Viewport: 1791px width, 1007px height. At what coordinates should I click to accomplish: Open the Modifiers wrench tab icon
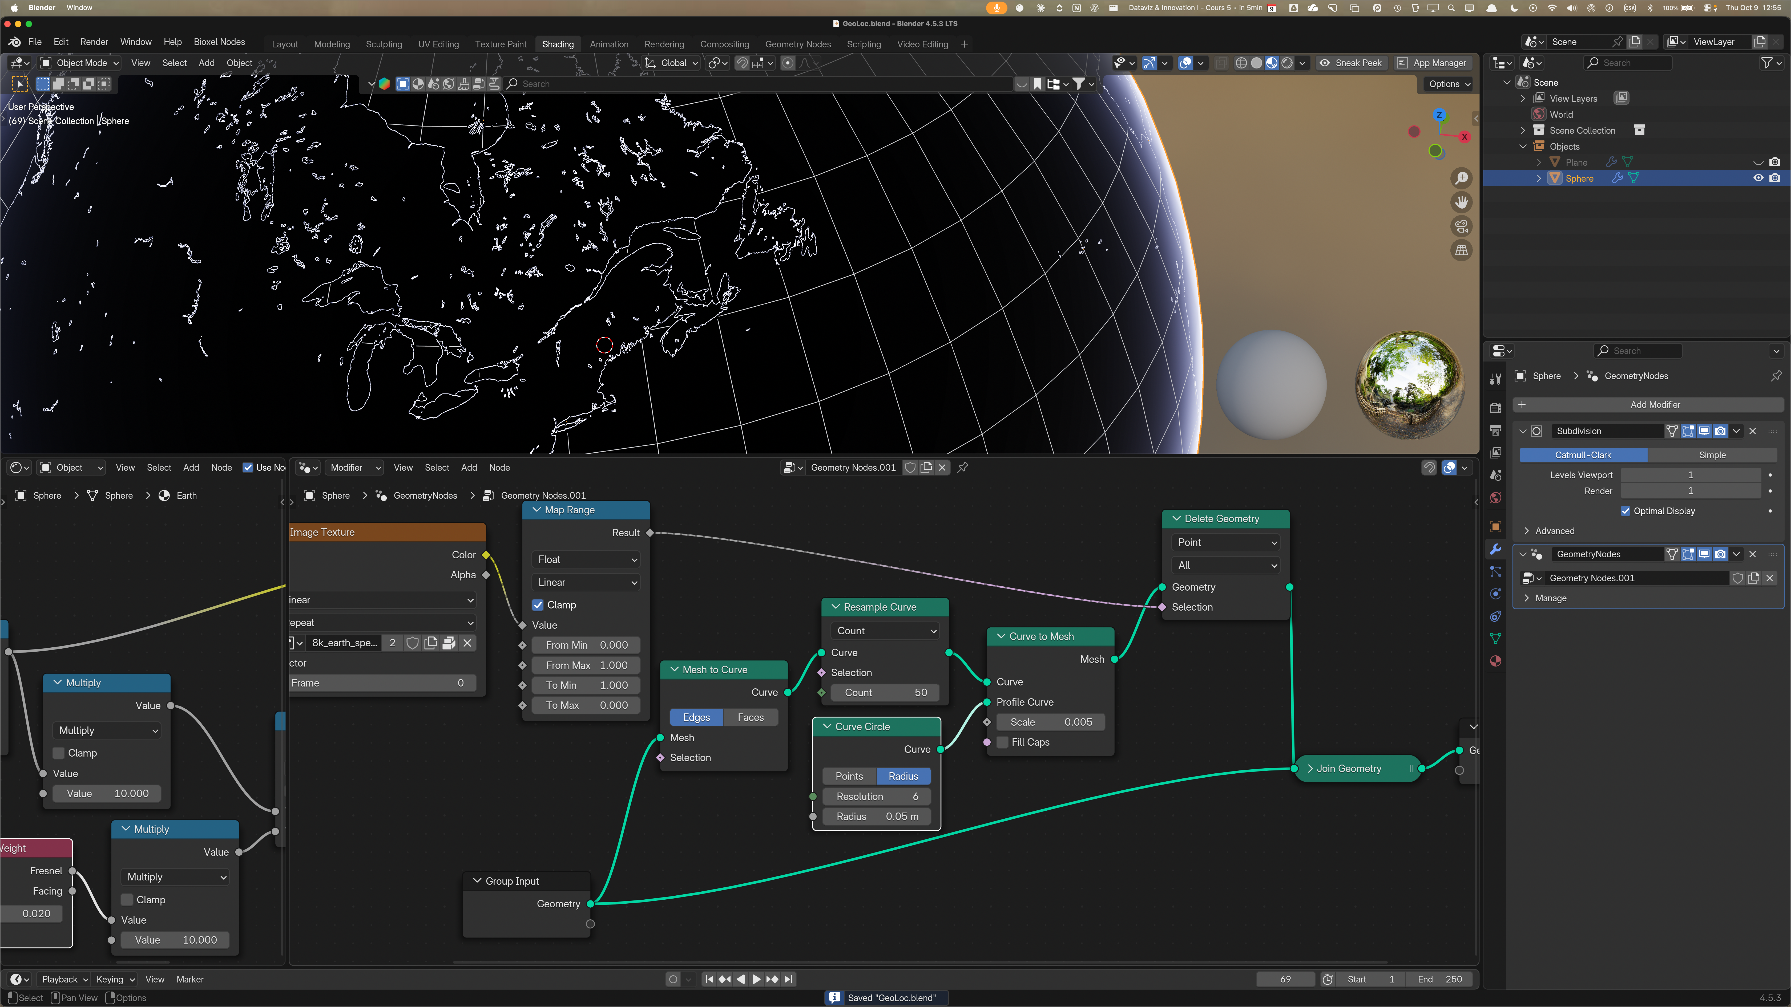coord(1495,549)
